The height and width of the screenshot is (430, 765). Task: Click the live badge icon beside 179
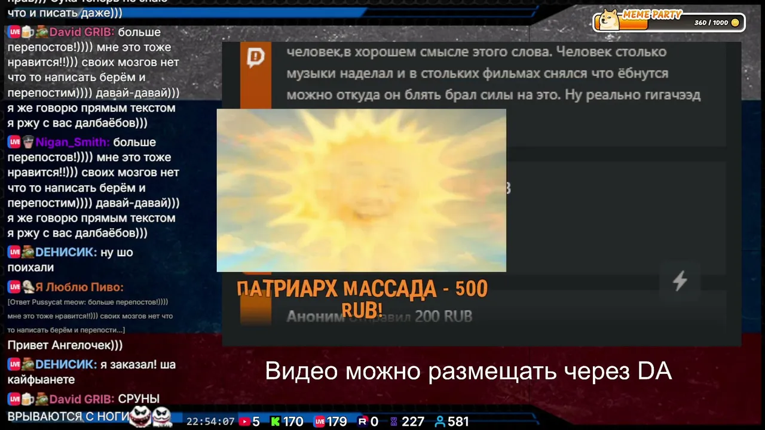click(320, 422)
